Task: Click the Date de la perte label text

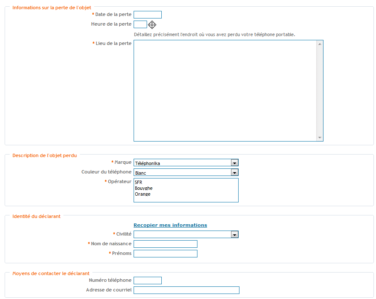Action: pos(113,14)
